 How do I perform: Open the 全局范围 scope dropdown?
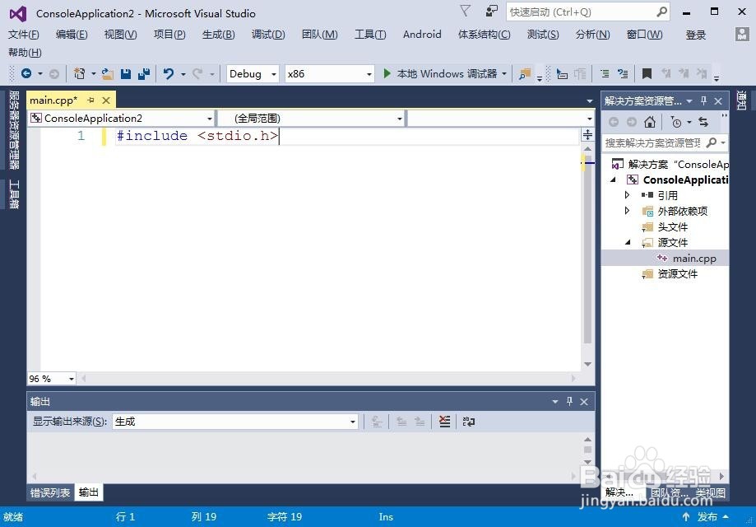400,119
